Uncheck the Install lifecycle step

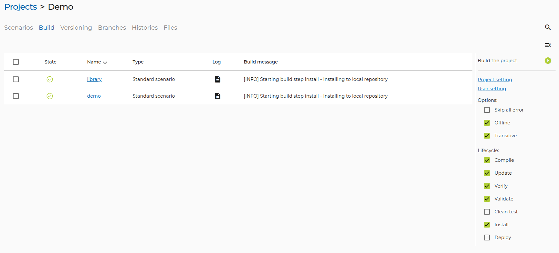point(487,225)
